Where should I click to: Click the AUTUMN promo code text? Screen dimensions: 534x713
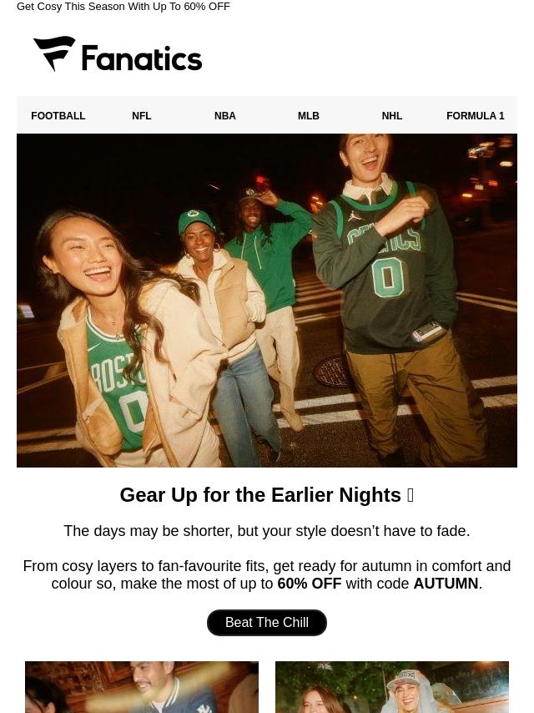pyautogui.click(x=446, y=584)
